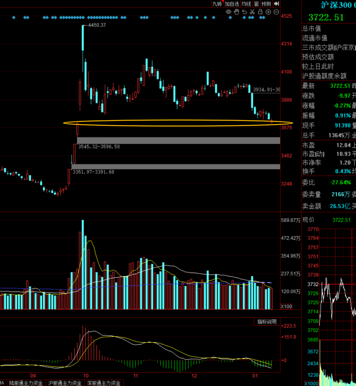The height and width of the screenshot is (386, 356).
Task: Select the scissors cut tool
Action: tap(252, 12)
